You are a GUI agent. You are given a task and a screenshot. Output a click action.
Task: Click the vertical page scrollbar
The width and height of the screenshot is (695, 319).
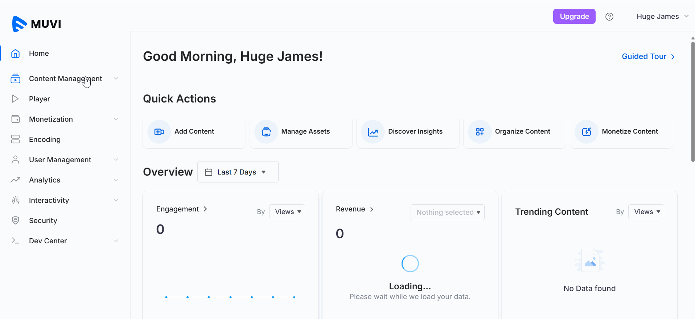click(692, 101)
